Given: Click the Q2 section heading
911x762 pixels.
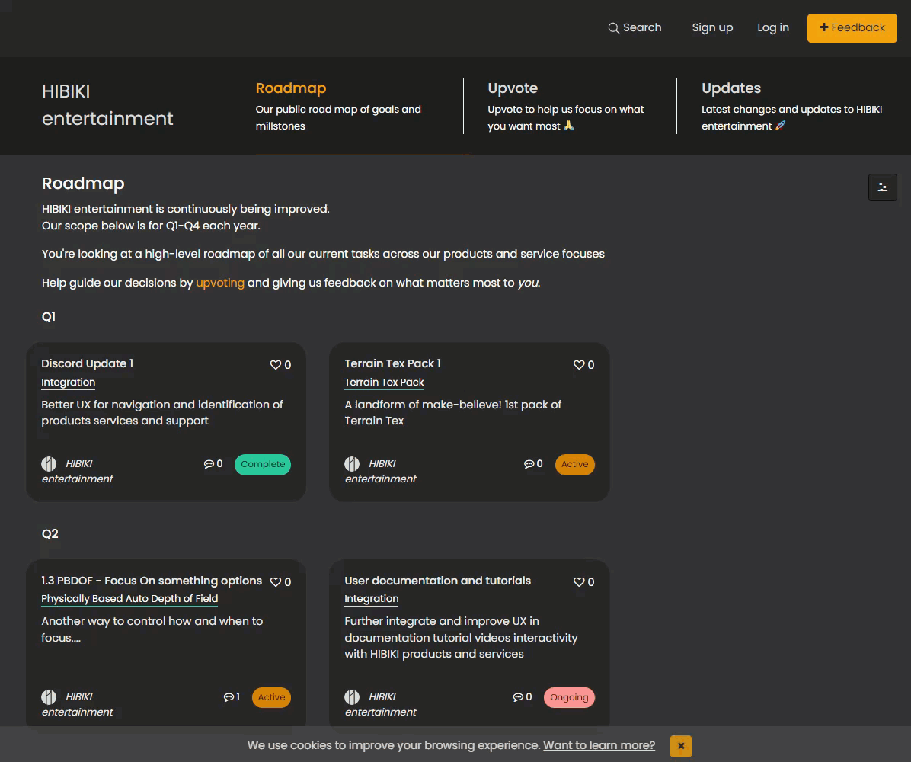Looking at the screenshot, I should (x=50, y=533).
